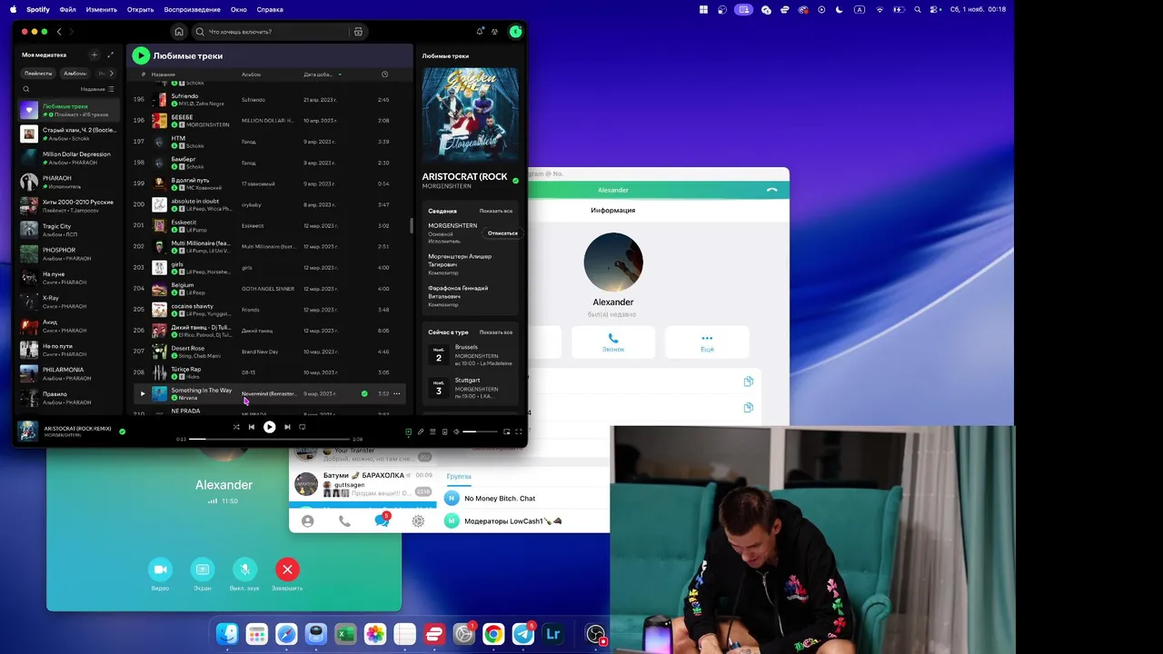Viewport: 1163px width, 654px height.
Task: Open the Spotify Окно menu
Action: point(239,9)
